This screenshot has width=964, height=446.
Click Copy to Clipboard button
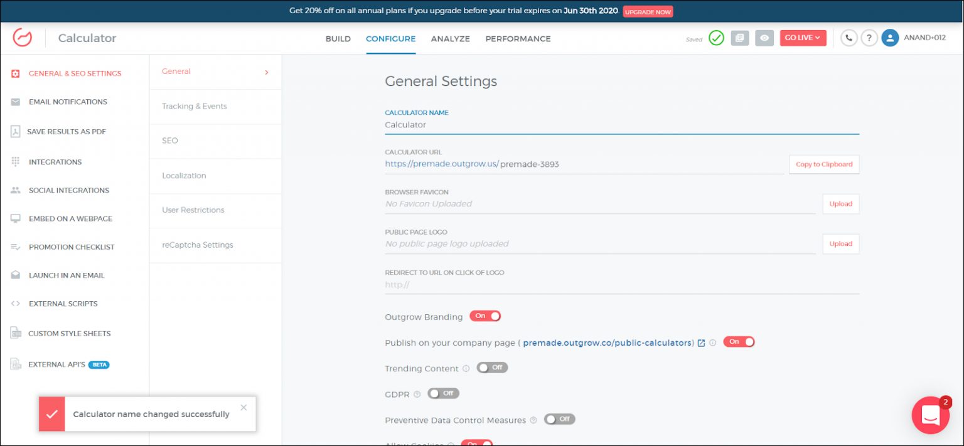pyautogui.click(x=823, y=164)
